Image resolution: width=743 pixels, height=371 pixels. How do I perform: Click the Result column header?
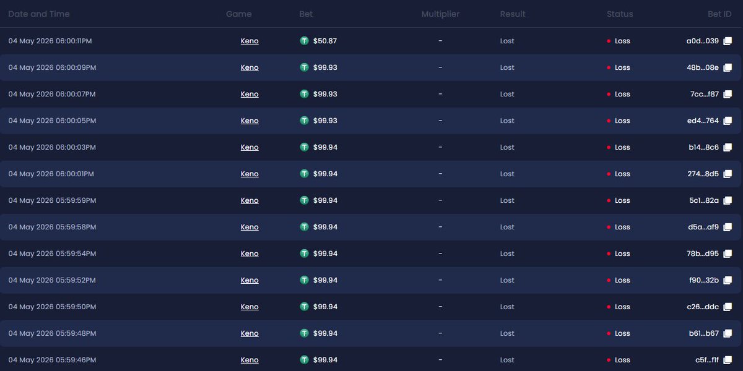(x=513, y=14)
